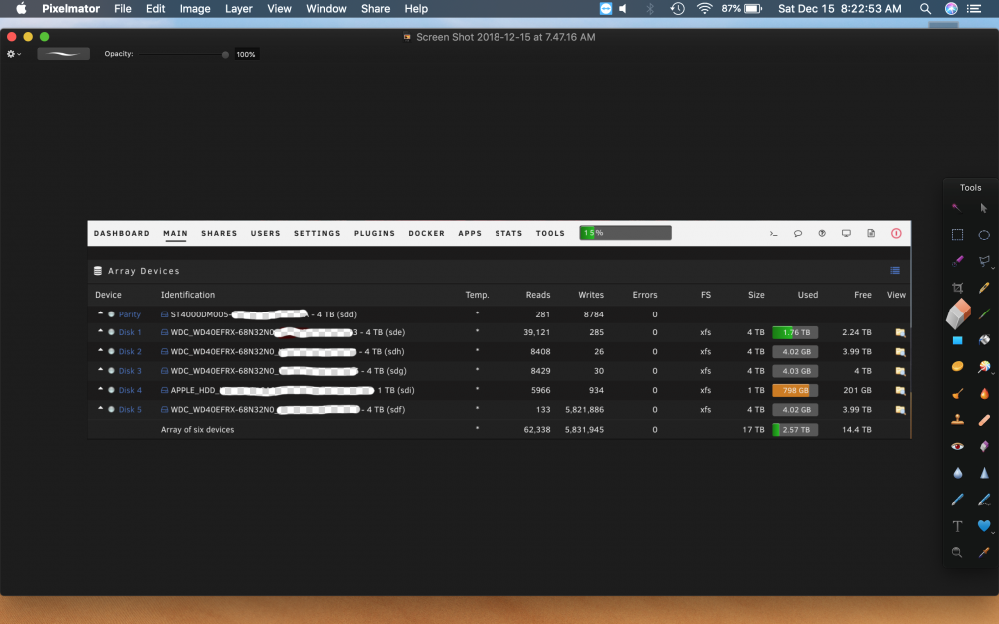The image size is (999, 624).
Task: Select the Red Eye tool
Action: [x=957, y=446]
